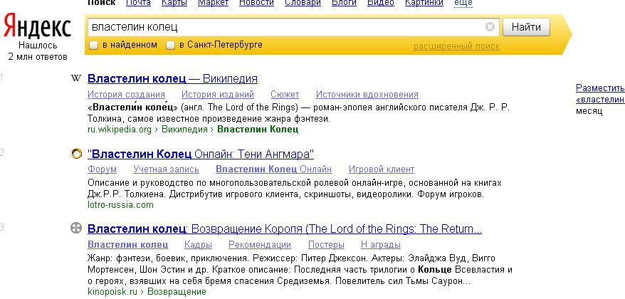Image resolution: width=625 pixels, height=299 pixels.
Task: Toggle the "в Санкт-Петербурге" checkbox
Action: point(170,46)
